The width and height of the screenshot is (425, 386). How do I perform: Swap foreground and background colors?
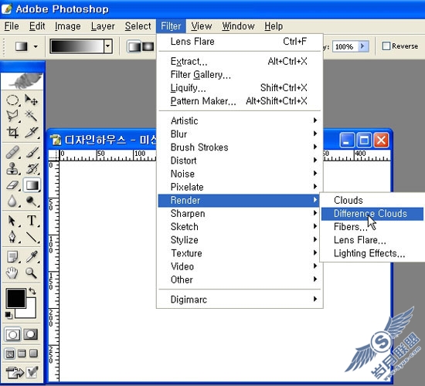click(x=32, y=291)
